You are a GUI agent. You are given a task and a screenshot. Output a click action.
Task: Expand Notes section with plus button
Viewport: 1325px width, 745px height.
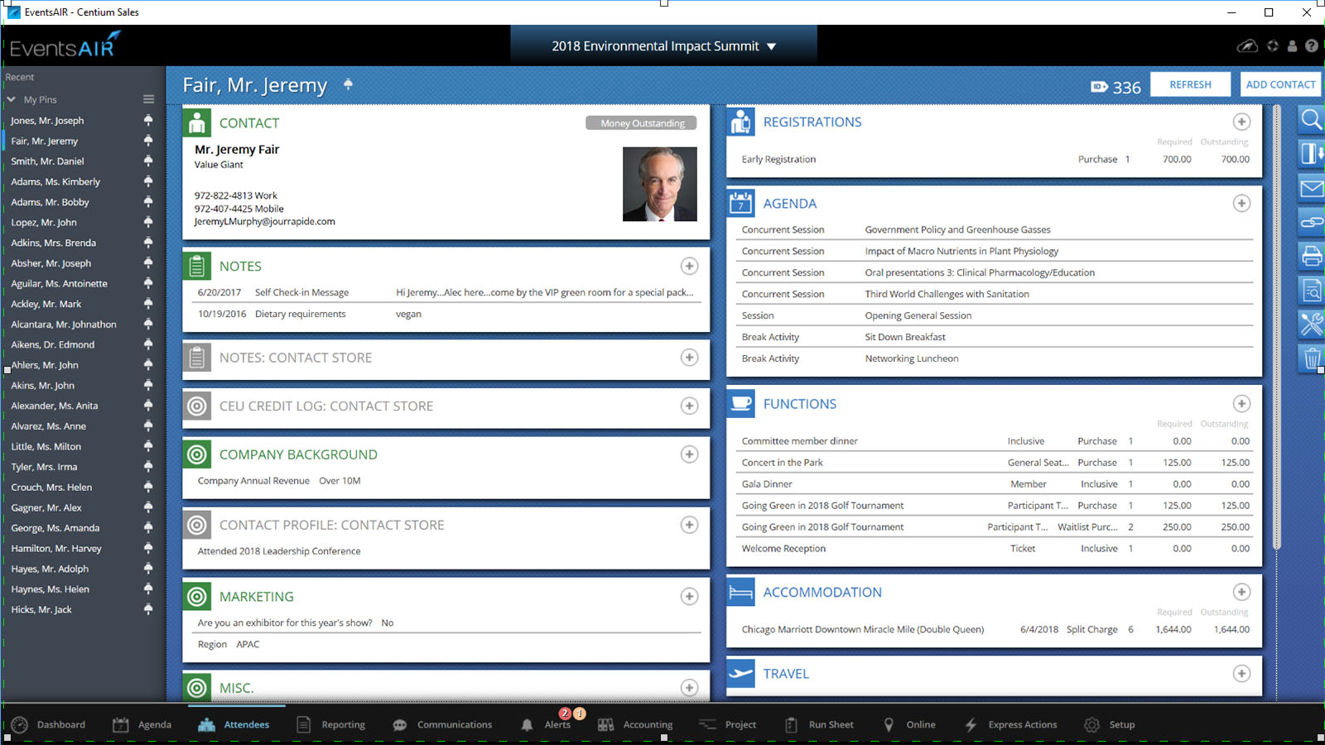[x=689, y=266]
